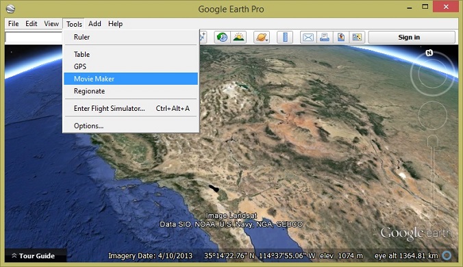Minimize the Google Earth Pro window
Viewport: 463px width, 267px height.
click(x=410, y=8)
